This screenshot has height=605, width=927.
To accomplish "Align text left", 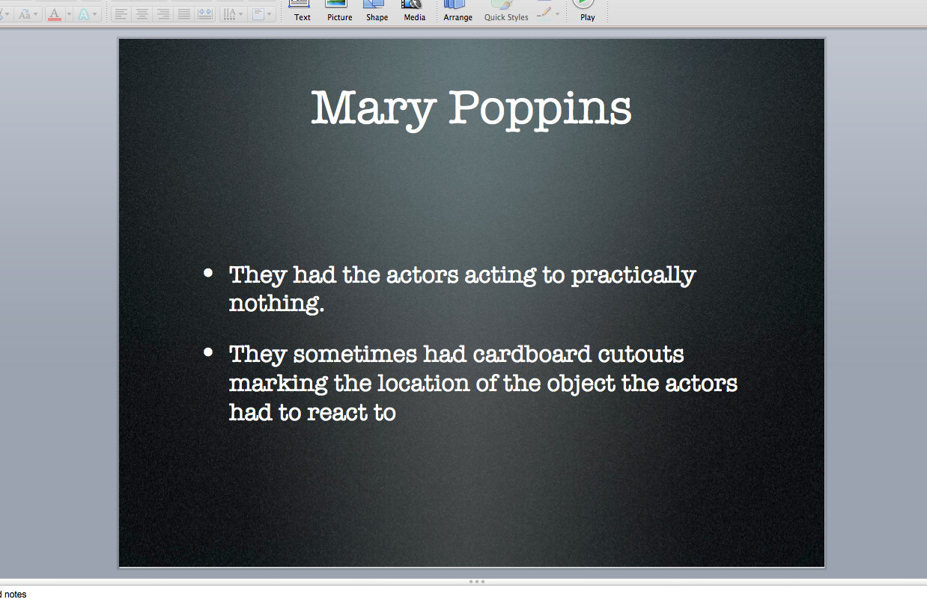I will point(121,14).
